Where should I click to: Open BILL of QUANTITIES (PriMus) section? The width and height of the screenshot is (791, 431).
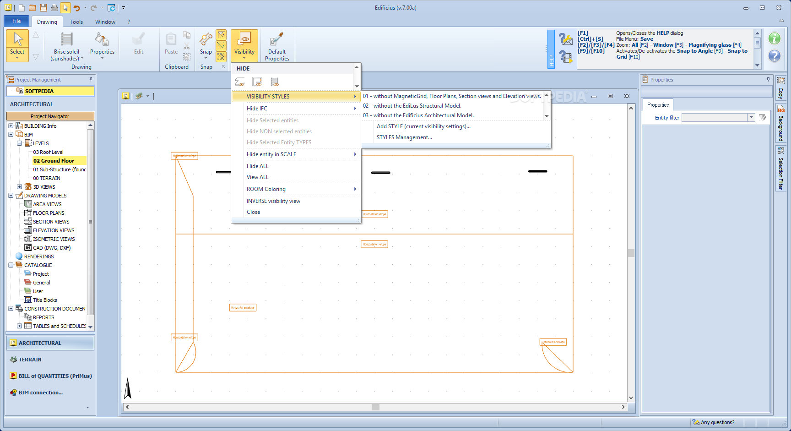50,376
